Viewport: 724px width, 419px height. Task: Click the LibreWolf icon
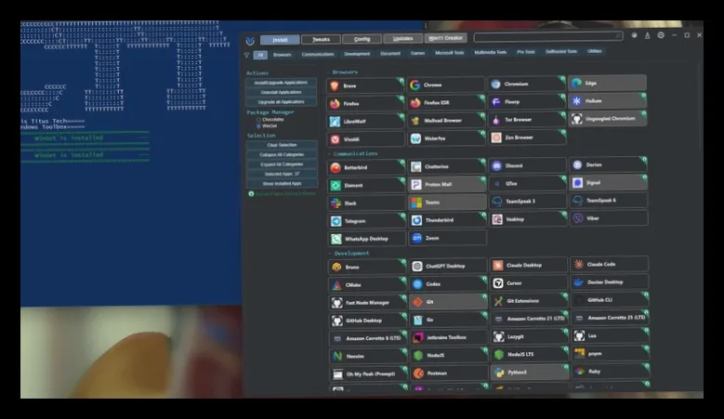pyautogui.click(x=335, y=122)
